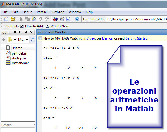Click the Undo arrow icon
Image resolution: width=167 pixels, height=132 pixels.
(40, 19)
